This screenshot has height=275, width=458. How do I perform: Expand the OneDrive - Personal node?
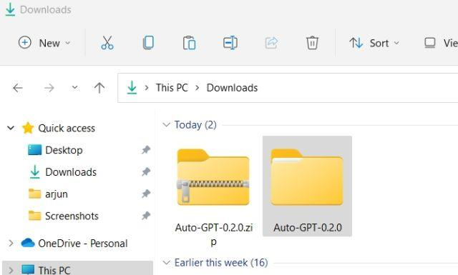click(x=11, y=243)
